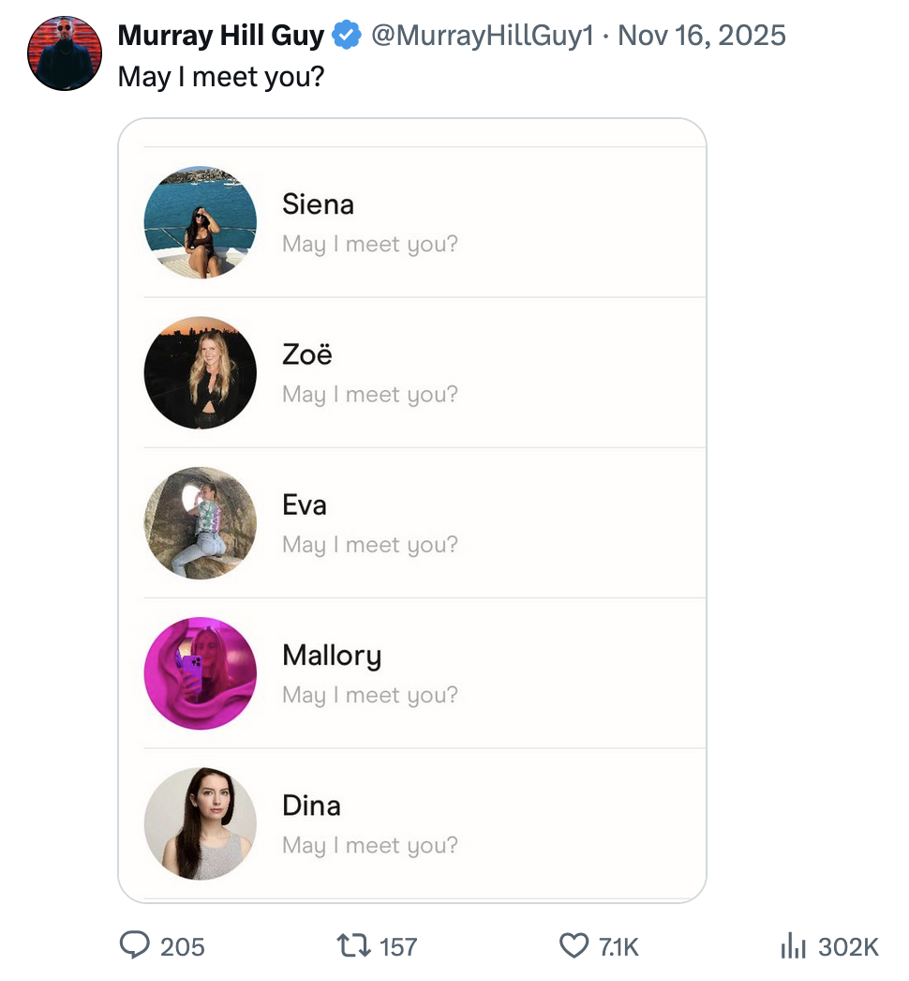Click the tweet text "May I meet you?"
This screenshot has width=909, height=981.
(x=220, y=76)
